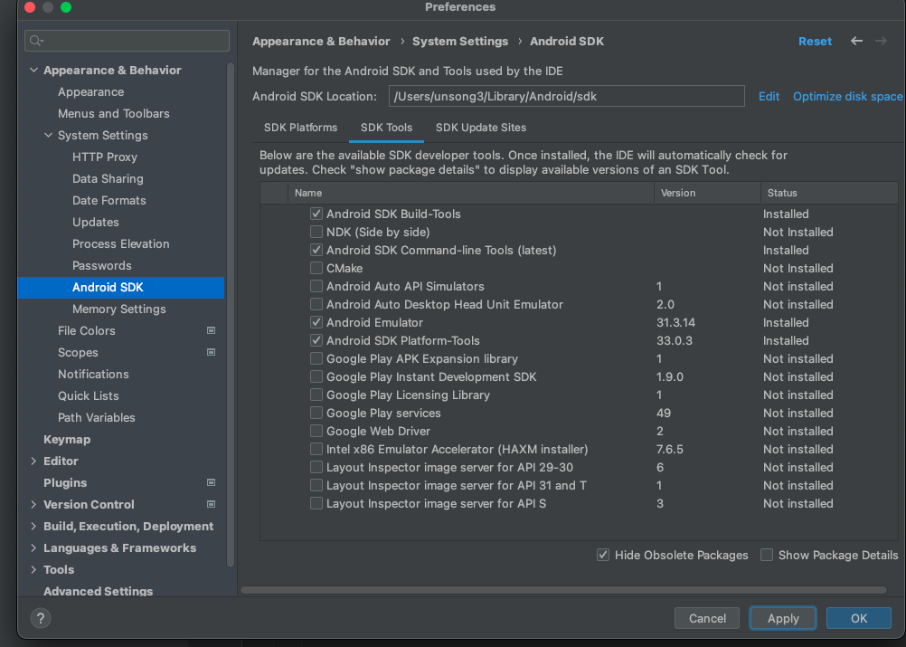Click Edit next to SDK location
The height and width of the screenshot is (647, 906).
(769, 96)
